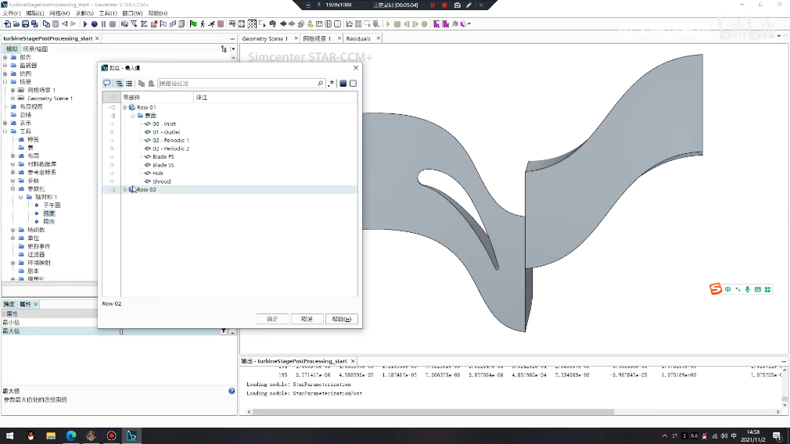Click the screen recorder camera snapshot icon
This screenshot has height=444, width=790.
tap(457, 5)
